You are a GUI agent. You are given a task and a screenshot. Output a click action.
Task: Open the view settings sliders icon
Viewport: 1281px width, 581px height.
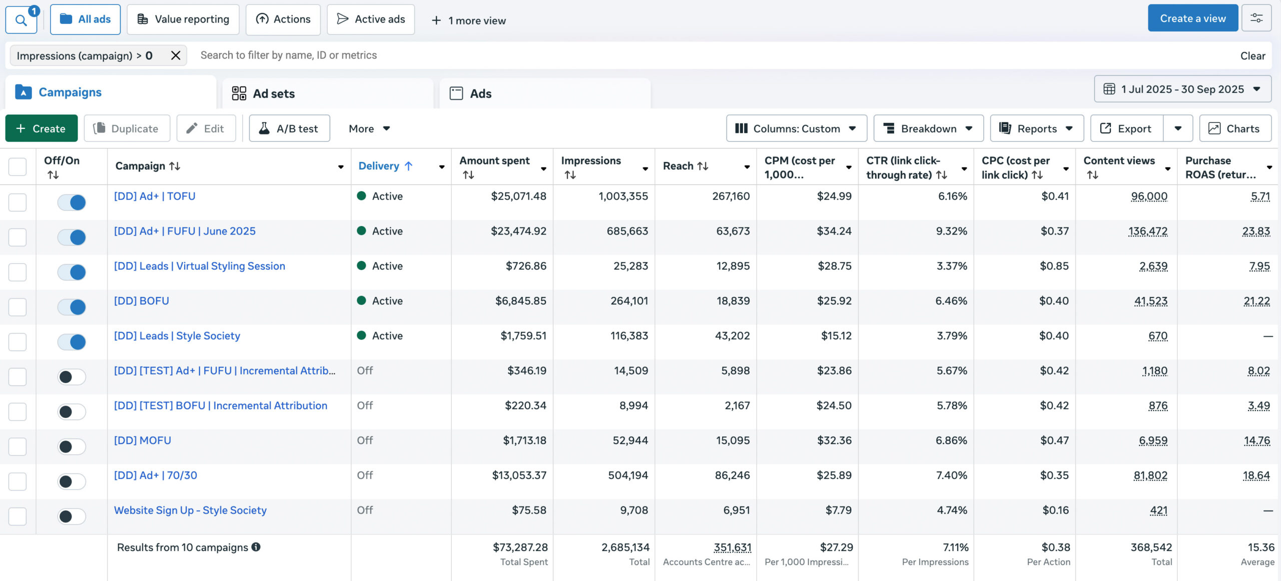click(1256, 18)
